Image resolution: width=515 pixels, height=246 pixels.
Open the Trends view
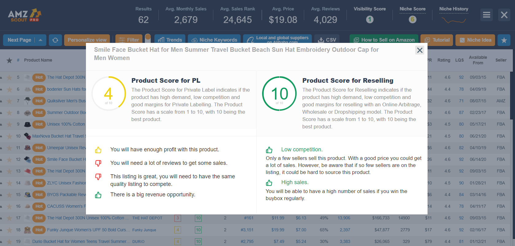[170, 40]
